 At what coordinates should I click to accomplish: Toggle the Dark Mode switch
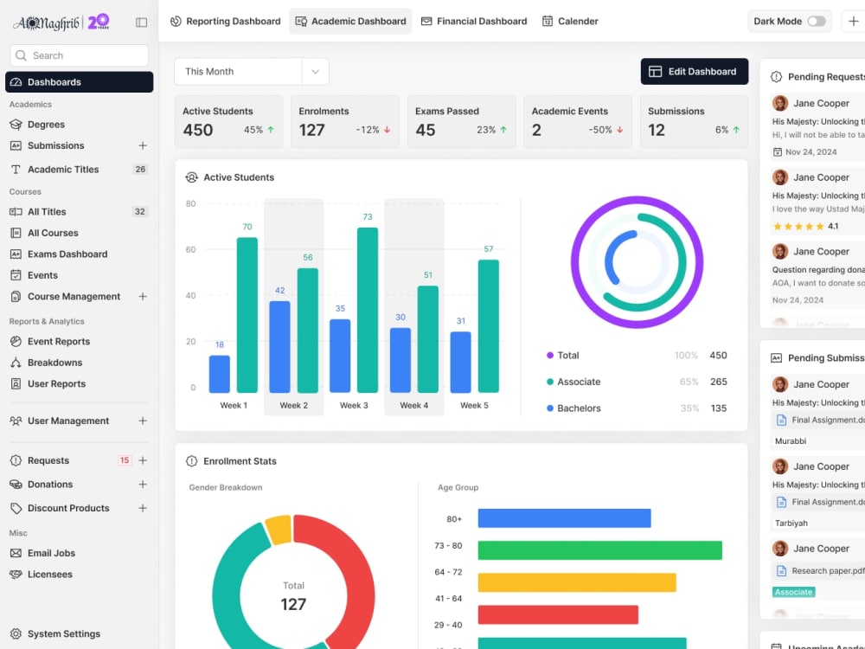pyautogui.click(x=817, y=21)
